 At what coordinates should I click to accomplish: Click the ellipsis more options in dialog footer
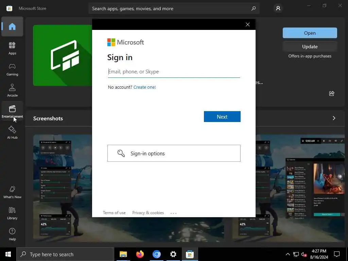(173, 213)
